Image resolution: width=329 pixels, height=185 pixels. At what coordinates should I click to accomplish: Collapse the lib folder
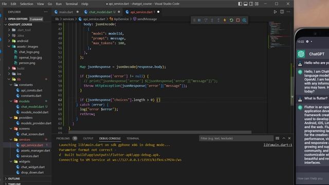(x=19, y=79)
